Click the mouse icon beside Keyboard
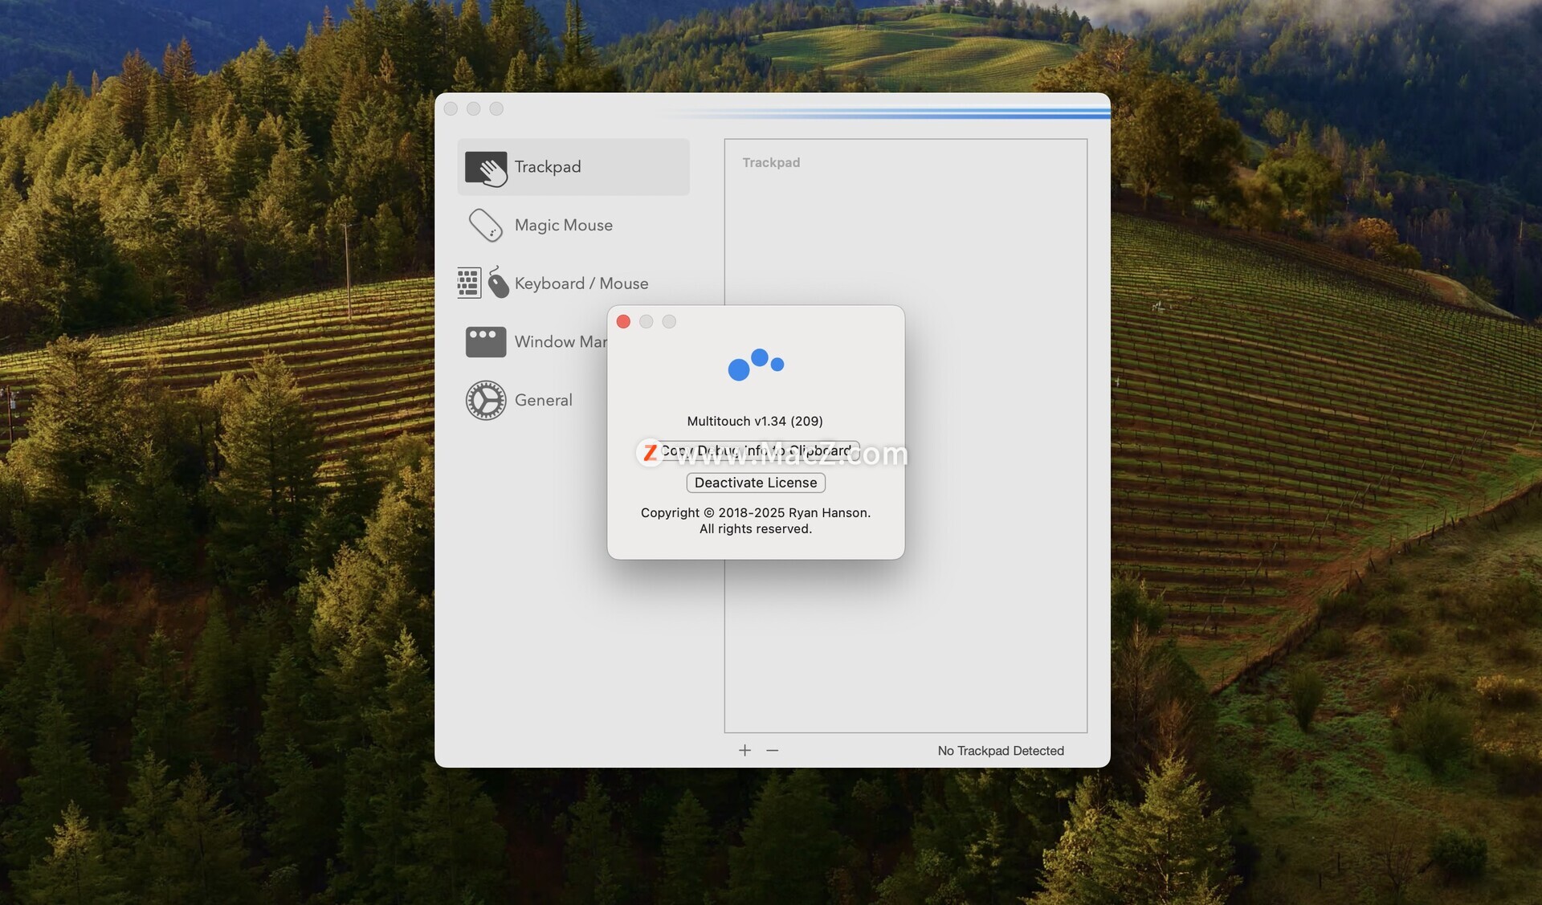Screen dimensions: 1542x905 click(498, 283)
